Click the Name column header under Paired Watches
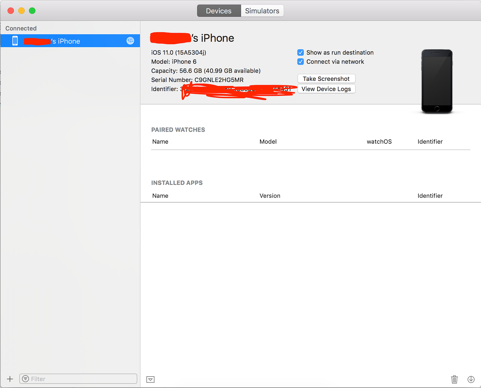 coord(160,142)
